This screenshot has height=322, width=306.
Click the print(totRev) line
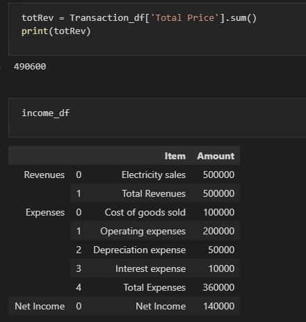(56, 31)
